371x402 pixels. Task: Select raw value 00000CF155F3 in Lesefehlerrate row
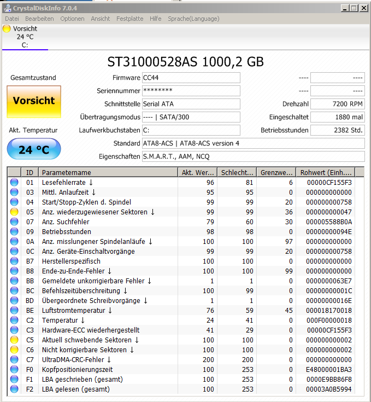tap(329, 182)
